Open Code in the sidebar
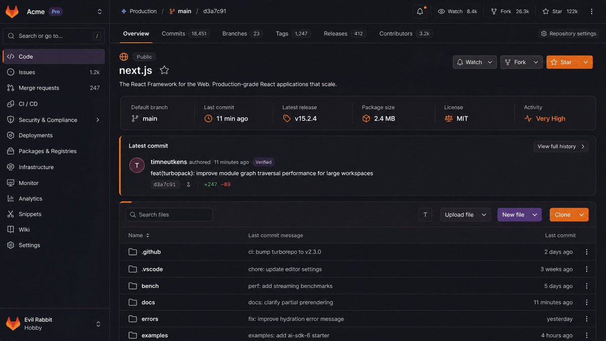606x341 pixels. click(x=54, y=57)
